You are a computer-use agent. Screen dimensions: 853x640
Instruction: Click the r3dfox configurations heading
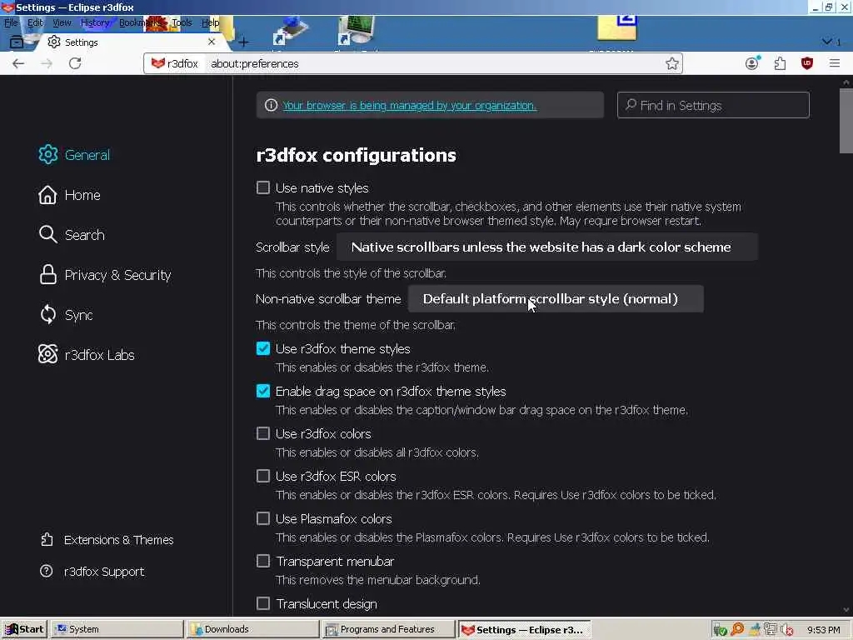pos(356,155)
